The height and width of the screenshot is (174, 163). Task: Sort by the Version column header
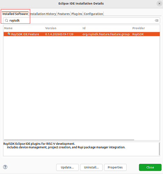63,28
